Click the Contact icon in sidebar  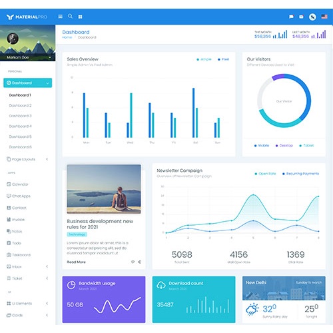(9, 208)
